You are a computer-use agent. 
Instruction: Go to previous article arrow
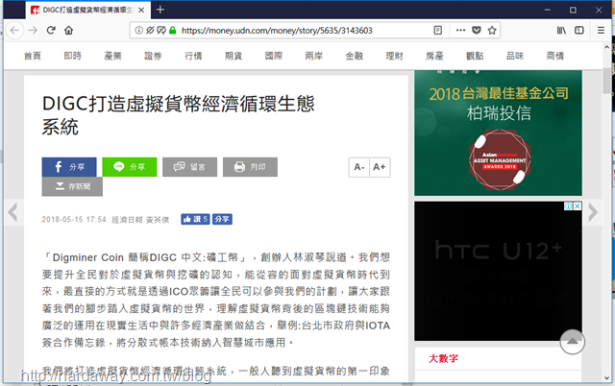tap(12, 212)
